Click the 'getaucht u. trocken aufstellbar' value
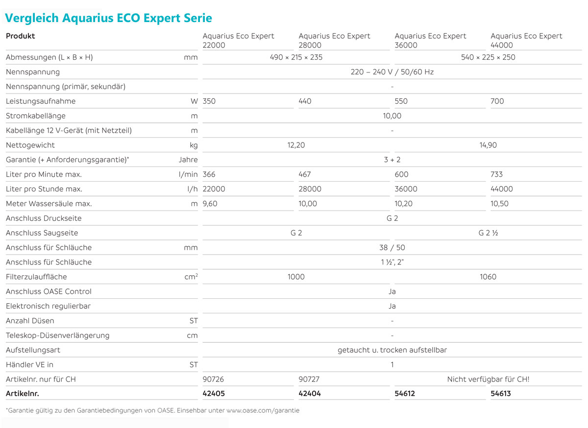Viewport: 588px width, 428px height. 392,350
